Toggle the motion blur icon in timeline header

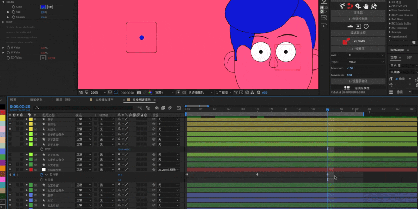click(170, 108)
